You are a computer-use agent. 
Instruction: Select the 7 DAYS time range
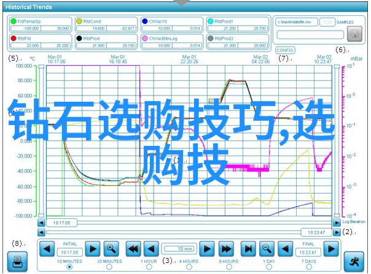click(x=309, y=267)
